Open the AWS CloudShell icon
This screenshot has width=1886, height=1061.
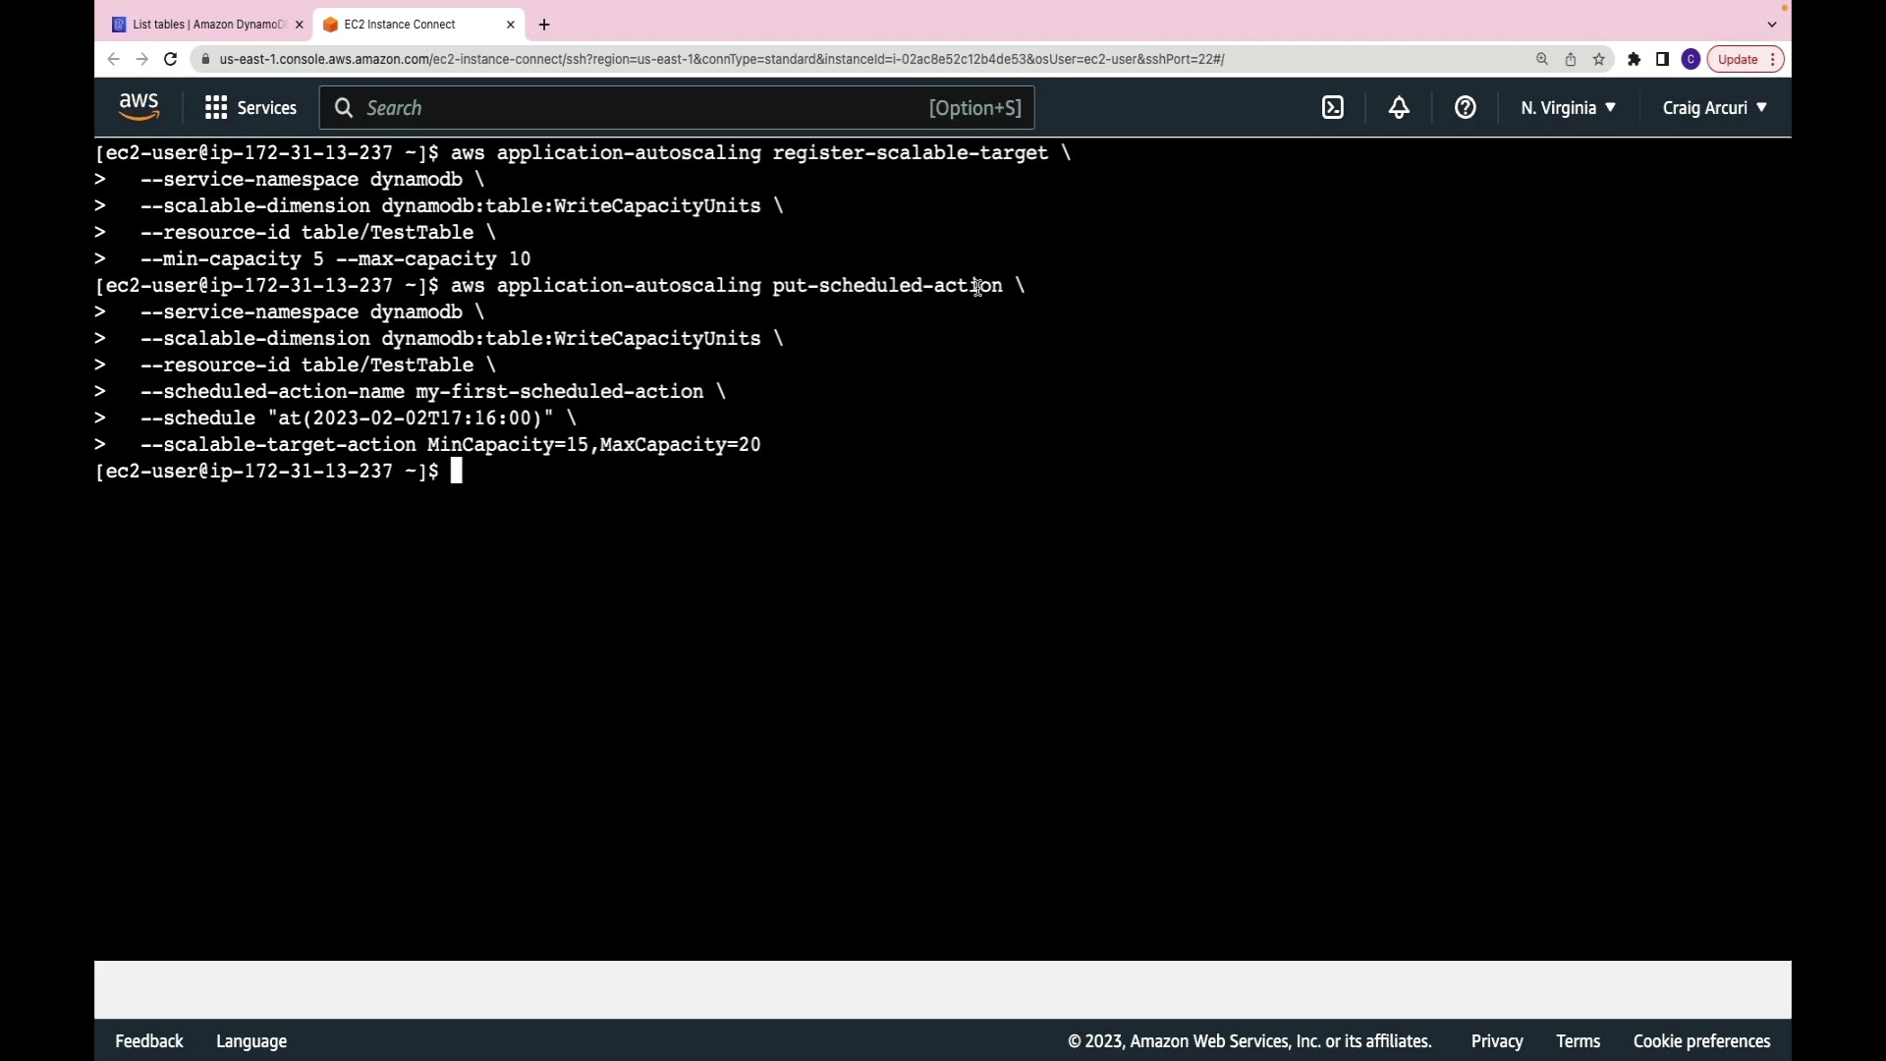(x=1333, y=108)
